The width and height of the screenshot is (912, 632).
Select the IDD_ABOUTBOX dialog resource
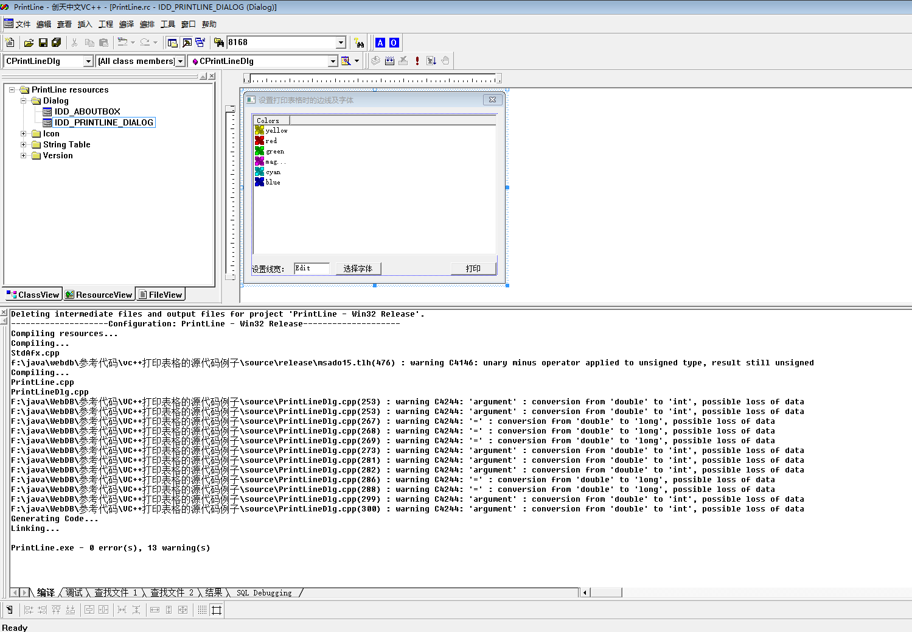pos(87,111)
